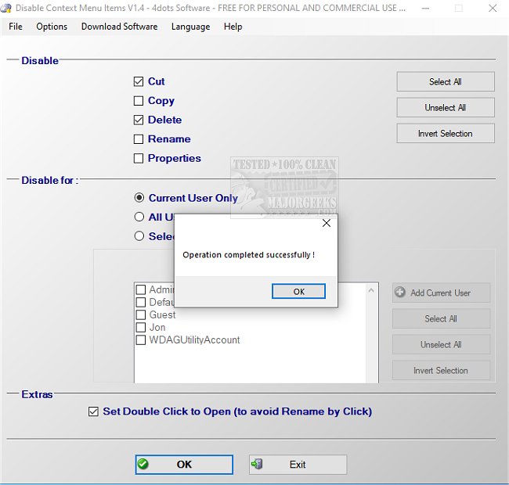Select Current User Only radio button
Screen dimensions: 509x485
139,198
